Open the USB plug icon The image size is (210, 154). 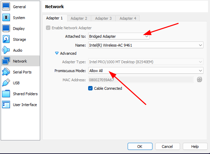[6, 83]
